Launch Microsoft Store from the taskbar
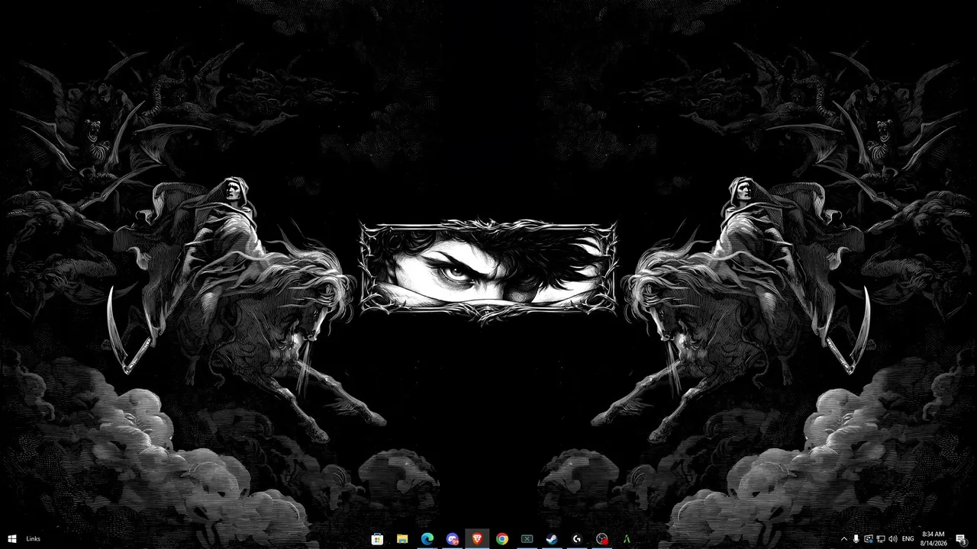This screenshot has width=977, height=549. 377,539
